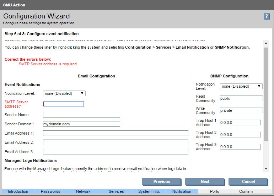Expand SNMP Notification Level dropdown
The width and height of the screenshot is (274, 196).
[241, 86]
